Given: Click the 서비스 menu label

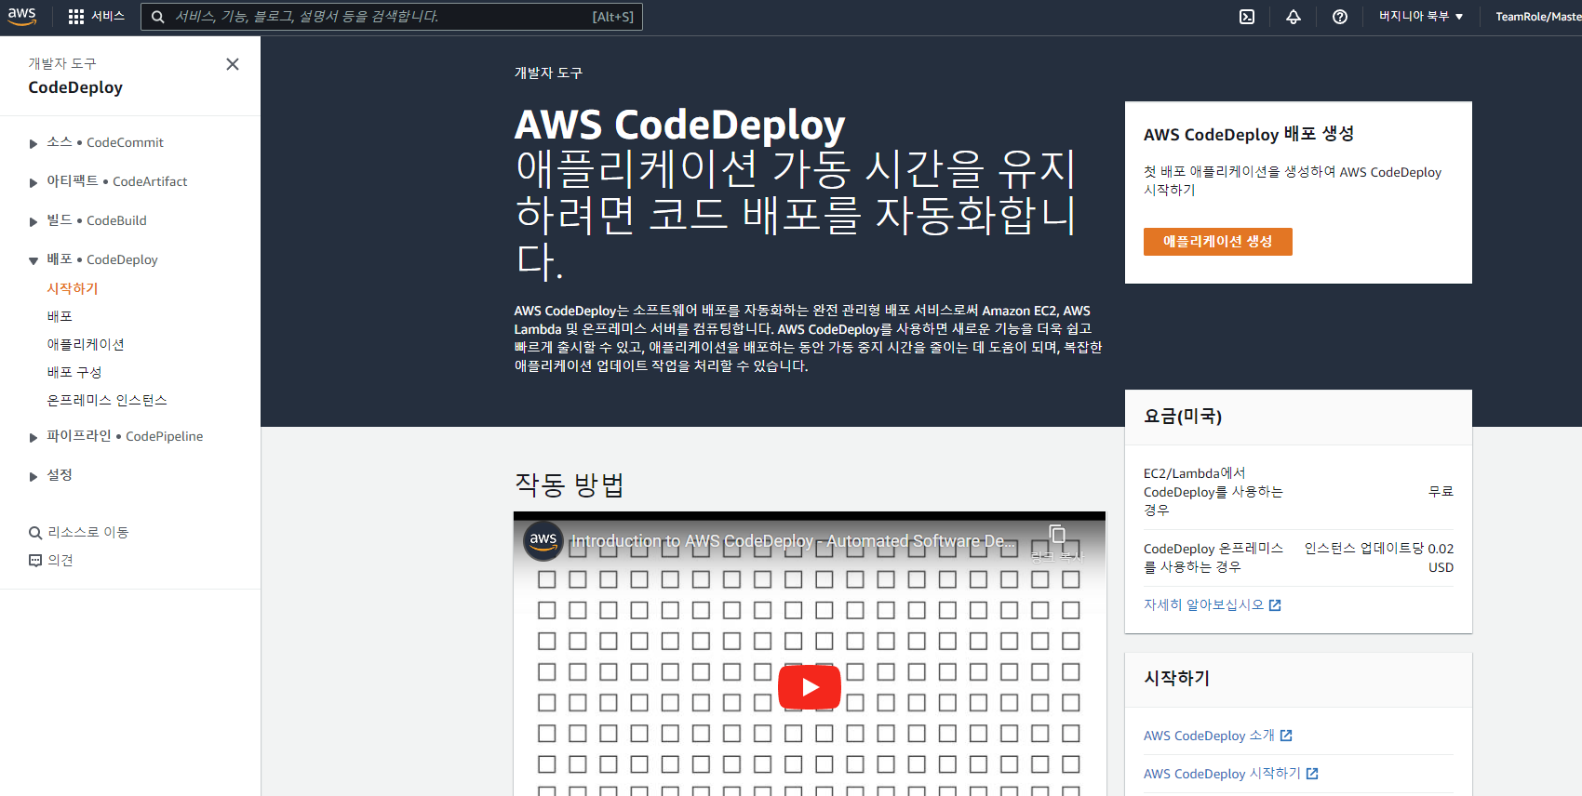Looking at the screenshot, I should 108,17.
